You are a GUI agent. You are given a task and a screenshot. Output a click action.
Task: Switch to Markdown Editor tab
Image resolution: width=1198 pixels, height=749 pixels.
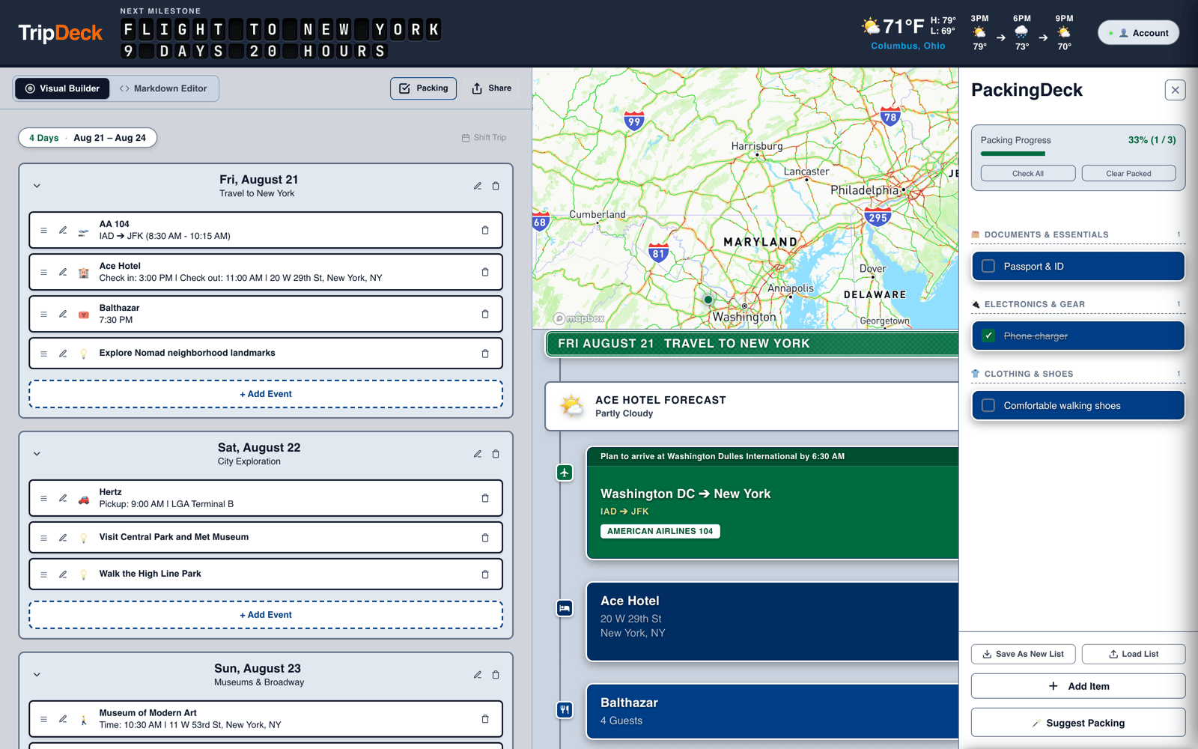click(163, 88)
